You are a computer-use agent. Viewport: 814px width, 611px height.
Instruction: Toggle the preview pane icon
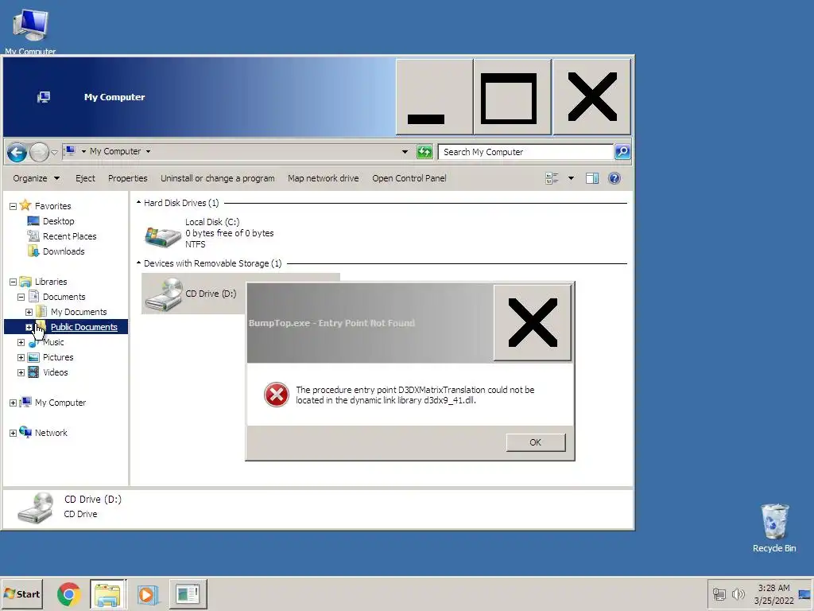[x=592, y=178]
